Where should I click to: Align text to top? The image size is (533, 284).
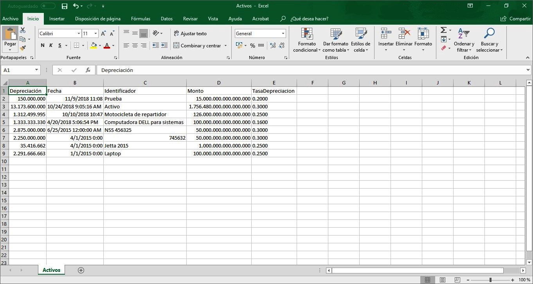(126, 33)
